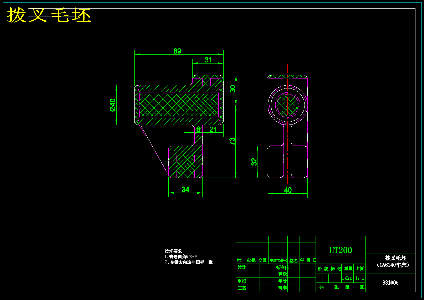This screenshot has height=300, width=424.
Task: Click the 班级 cell
Action: [x=282, y=274]
